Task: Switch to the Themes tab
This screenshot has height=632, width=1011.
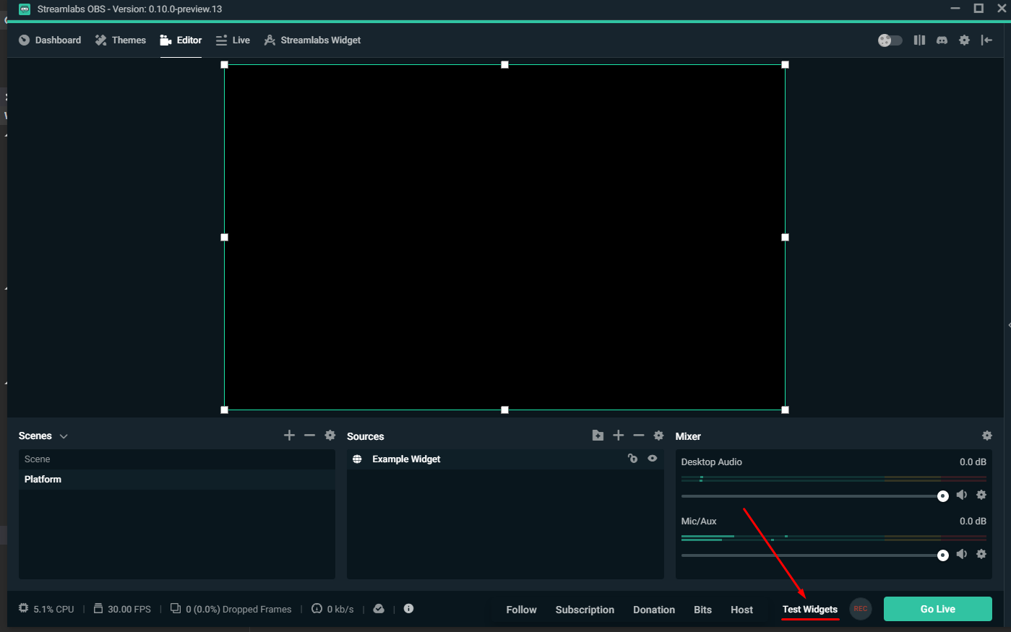Action: click(x=120, y=40)
